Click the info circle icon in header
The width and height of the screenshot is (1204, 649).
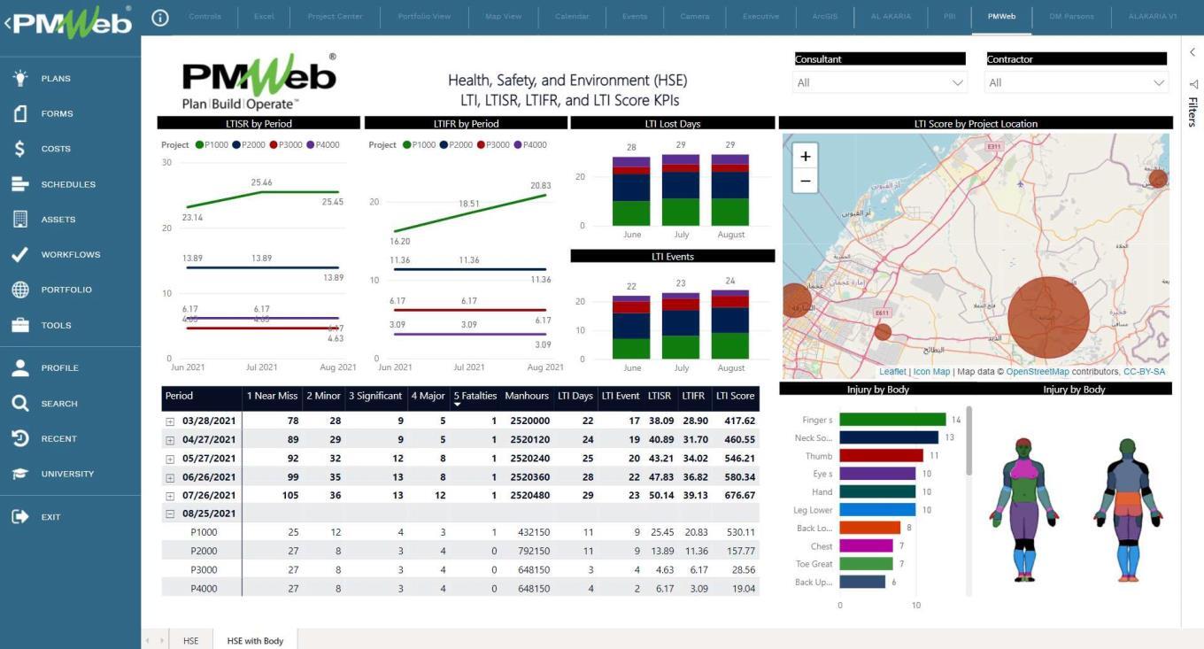pos(160,17)
